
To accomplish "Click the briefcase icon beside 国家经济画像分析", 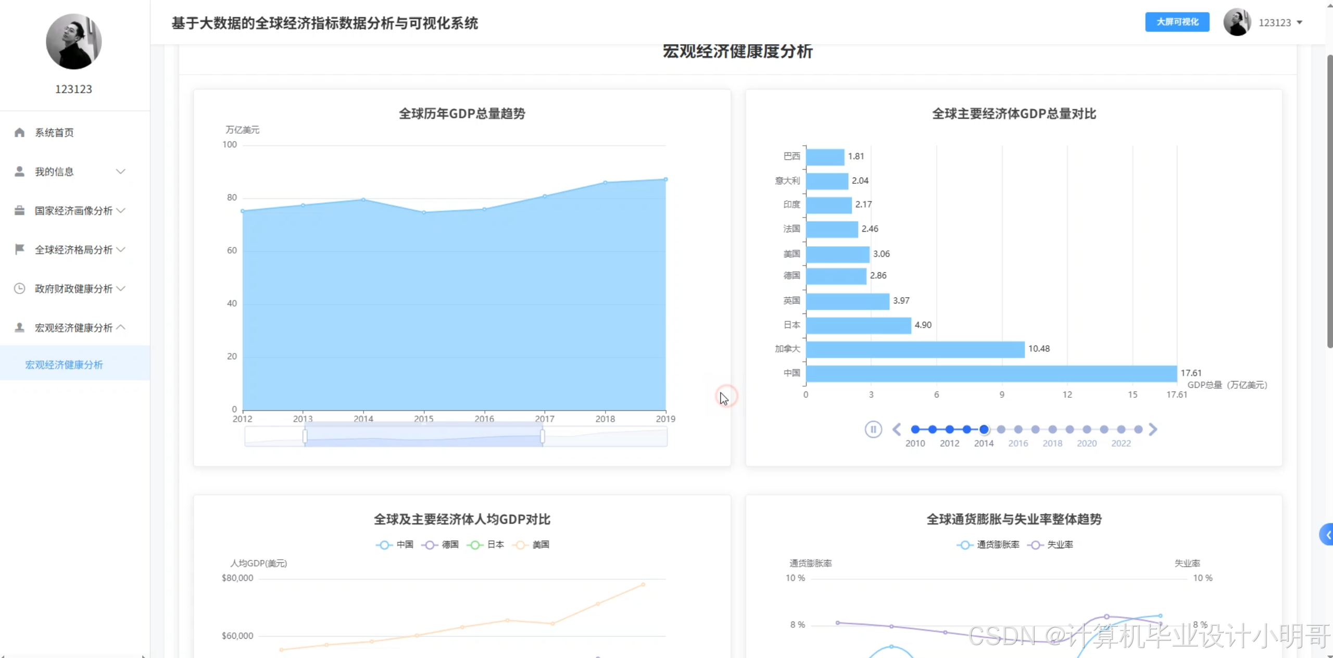I will click(x=20, y=210).
